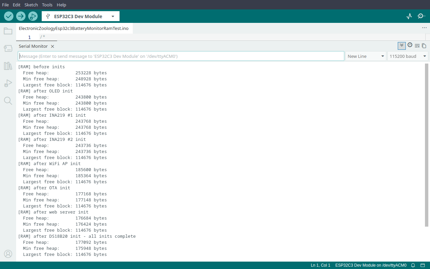The height and width of the screenshot is (269, 430).
Task: Clear the Serial Monitor output
Action: tap(417, 46)
